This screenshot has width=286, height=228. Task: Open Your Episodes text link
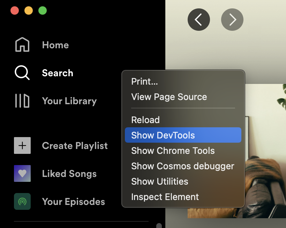pyautogui.click(x=74, y=202)
